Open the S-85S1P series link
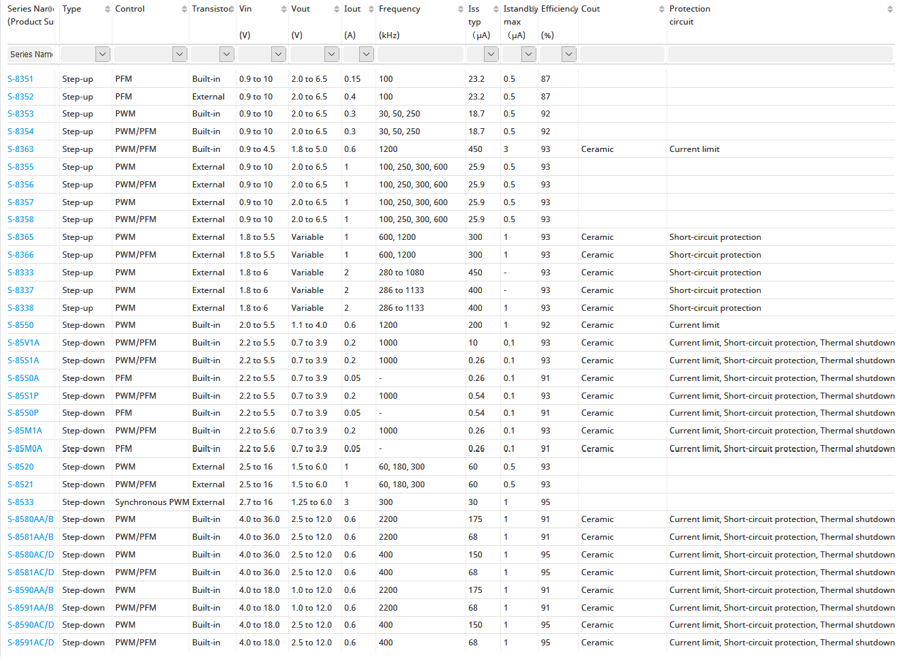 (x=23, y=396)
